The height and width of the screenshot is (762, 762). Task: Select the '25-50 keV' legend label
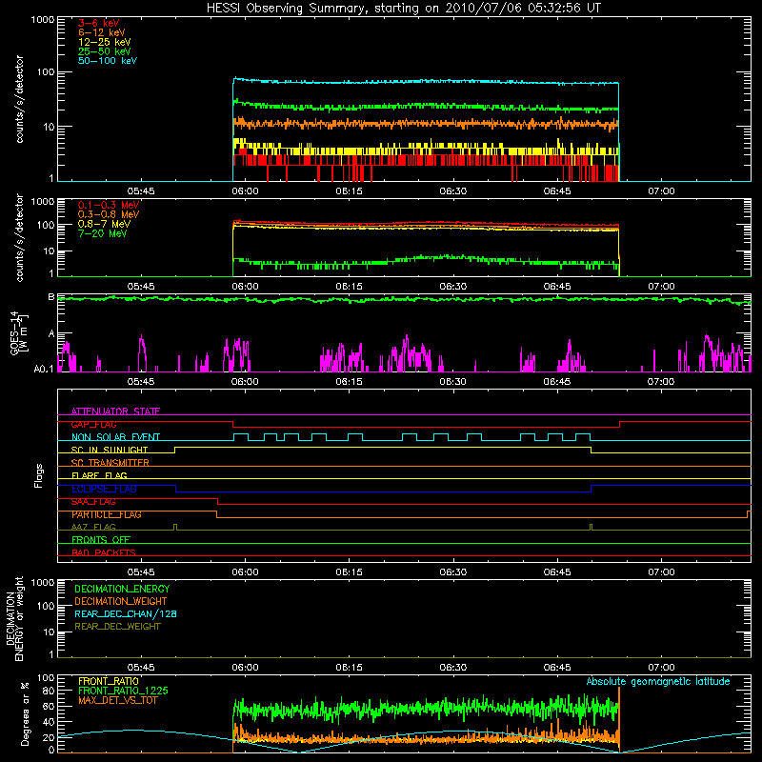(x=105, y=51)
